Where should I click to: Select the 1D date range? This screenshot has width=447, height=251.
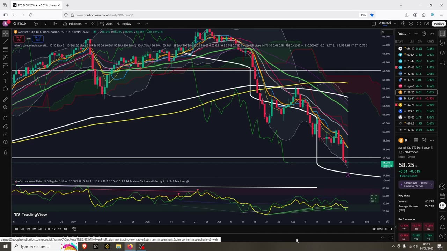click(x=16, y=229)
